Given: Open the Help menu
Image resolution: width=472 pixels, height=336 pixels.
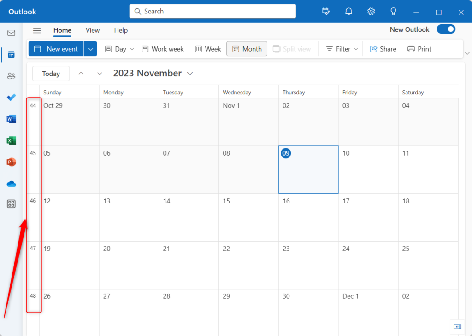Looking at the screenshot, I should [121, 30].
